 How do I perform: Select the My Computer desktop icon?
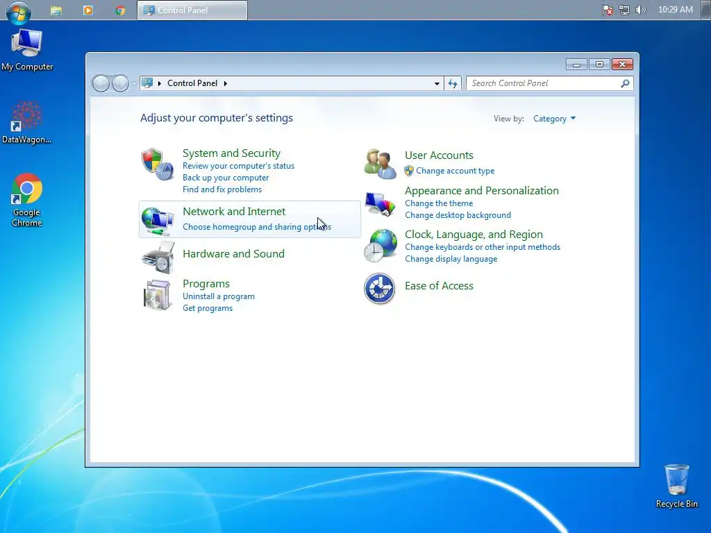27,50
